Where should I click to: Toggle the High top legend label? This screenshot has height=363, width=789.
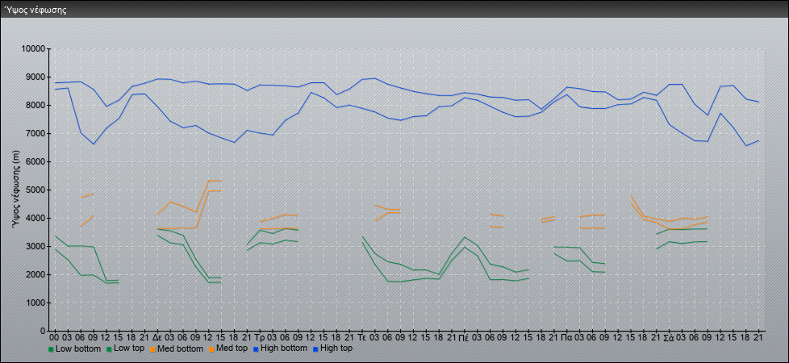pos(336,348)
